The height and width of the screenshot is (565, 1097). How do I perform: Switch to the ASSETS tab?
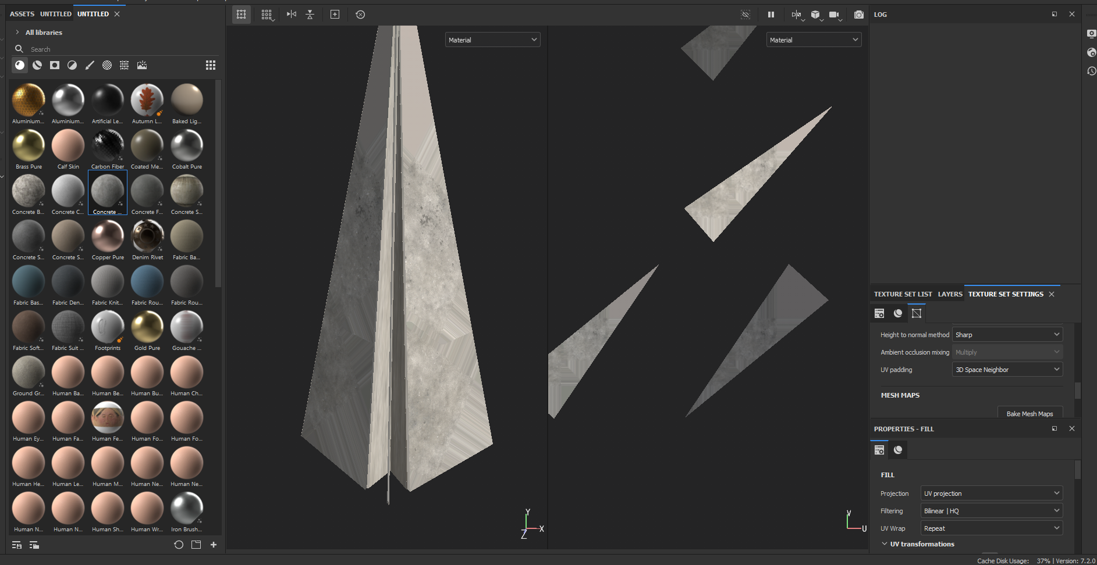[22, 13]
